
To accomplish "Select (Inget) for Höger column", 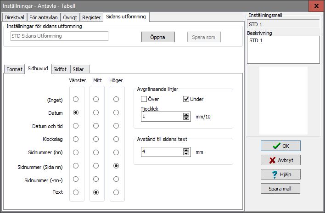I will [116, 99].
